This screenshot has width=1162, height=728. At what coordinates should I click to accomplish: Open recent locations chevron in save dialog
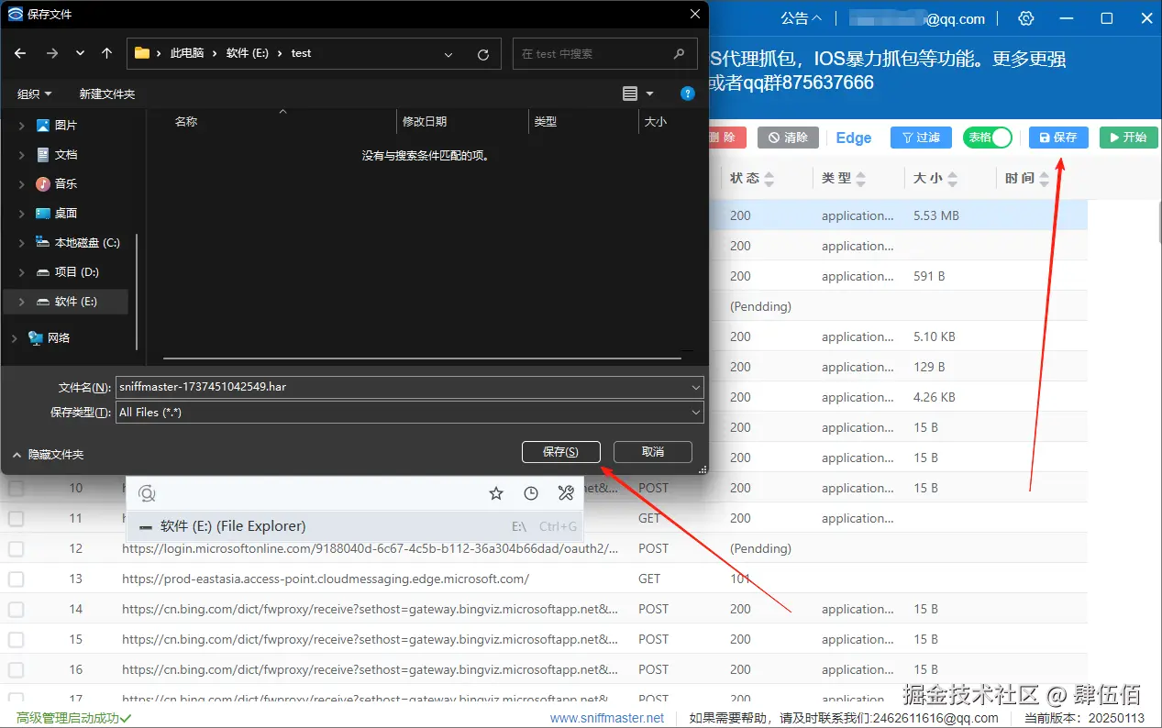pos(80,53)
